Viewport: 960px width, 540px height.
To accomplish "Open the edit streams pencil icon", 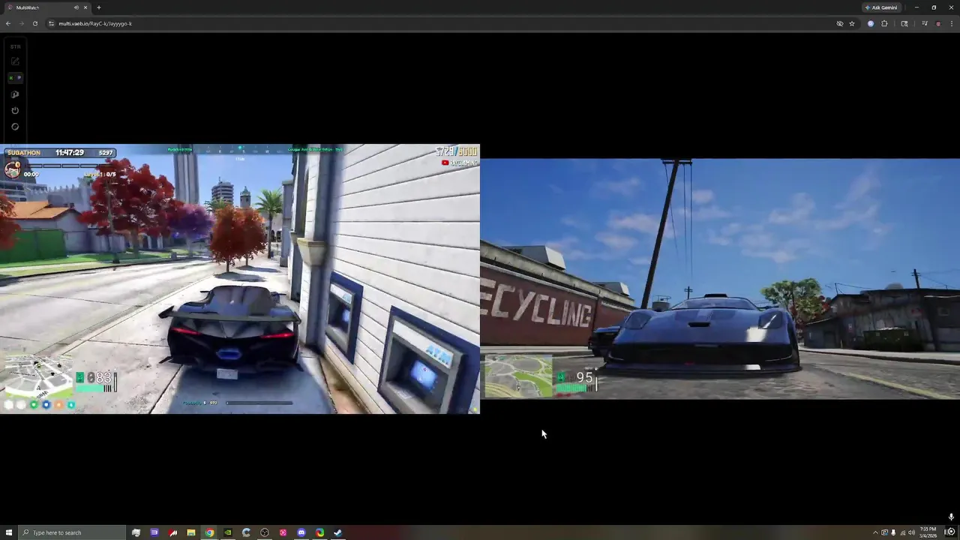I will click(x=15, y=61).
